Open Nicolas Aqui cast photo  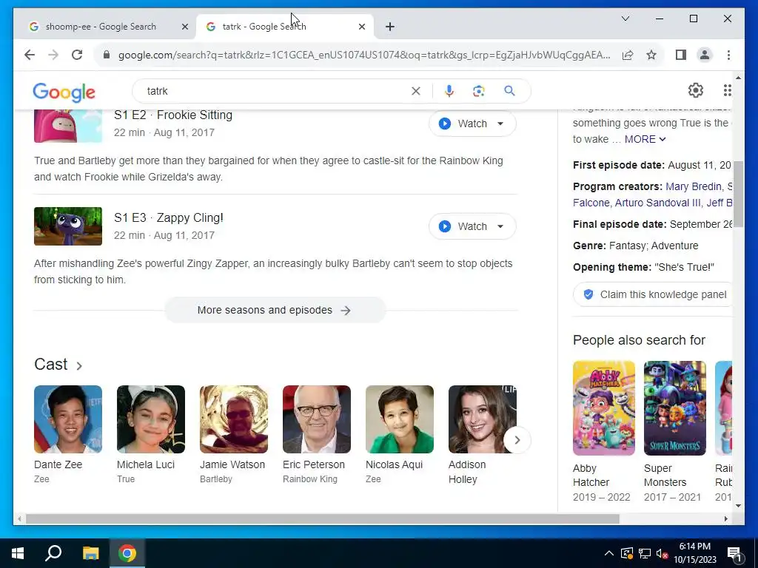399,419
